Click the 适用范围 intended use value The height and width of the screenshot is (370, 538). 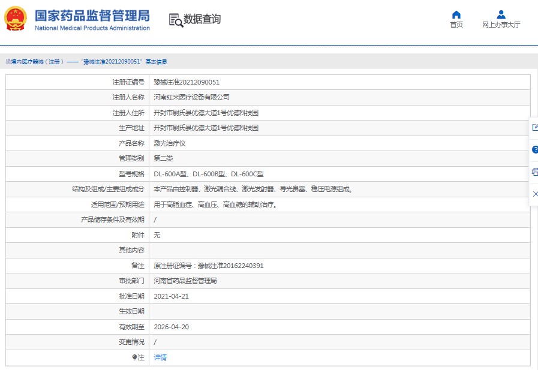215,204
